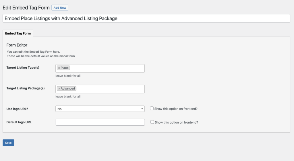The height and width of the screenshot is (161, 294).
Task: Click the Target Listing Type(s) label
Action: tap(23, 68)
